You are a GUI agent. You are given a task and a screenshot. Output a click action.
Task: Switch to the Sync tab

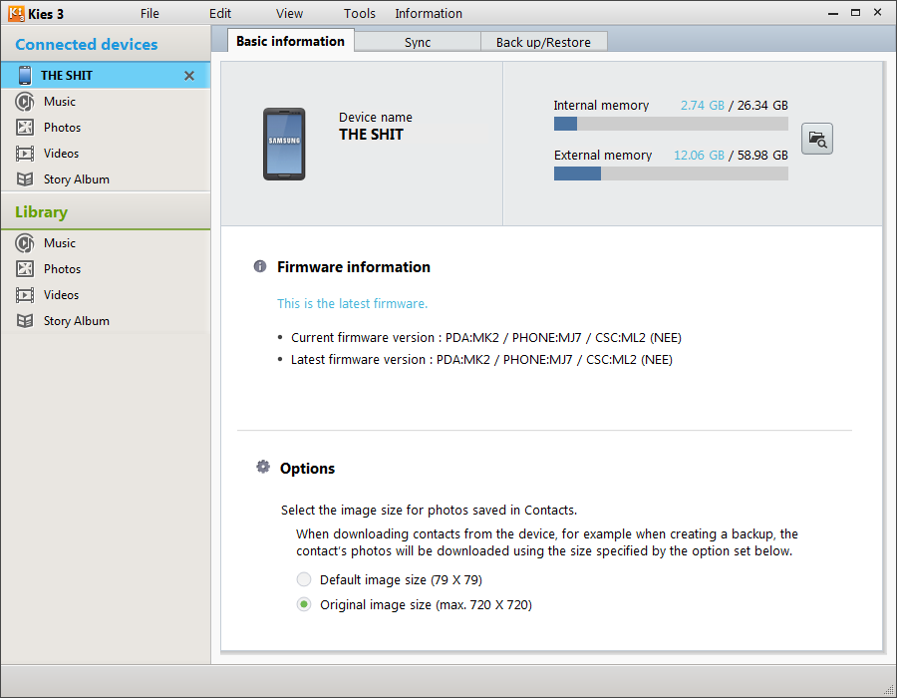point(418,42)
